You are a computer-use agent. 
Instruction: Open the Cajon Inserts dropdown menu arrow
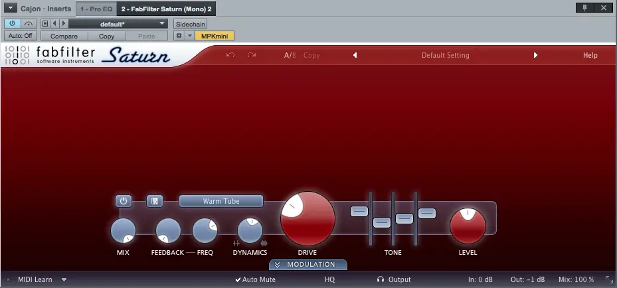point(11,8)
